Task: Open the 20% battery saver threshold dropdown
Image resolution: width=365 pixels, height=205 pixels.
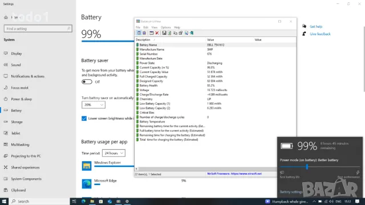Action: [94, 105]
